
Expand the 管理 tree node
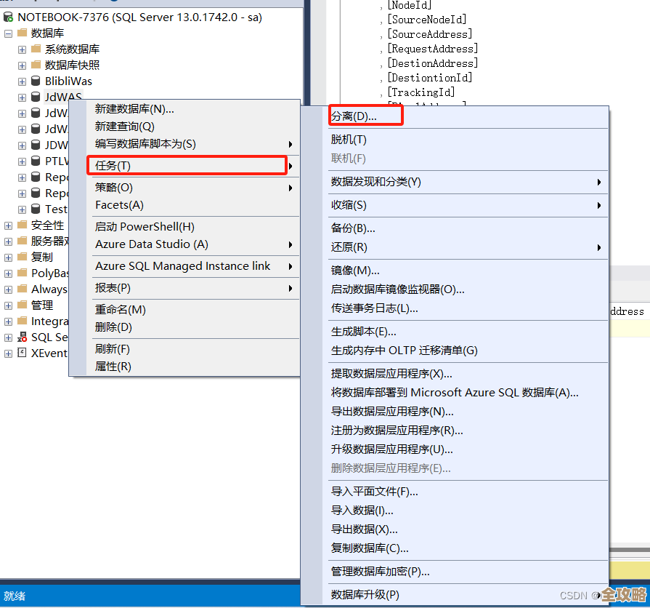pos(7,305)
